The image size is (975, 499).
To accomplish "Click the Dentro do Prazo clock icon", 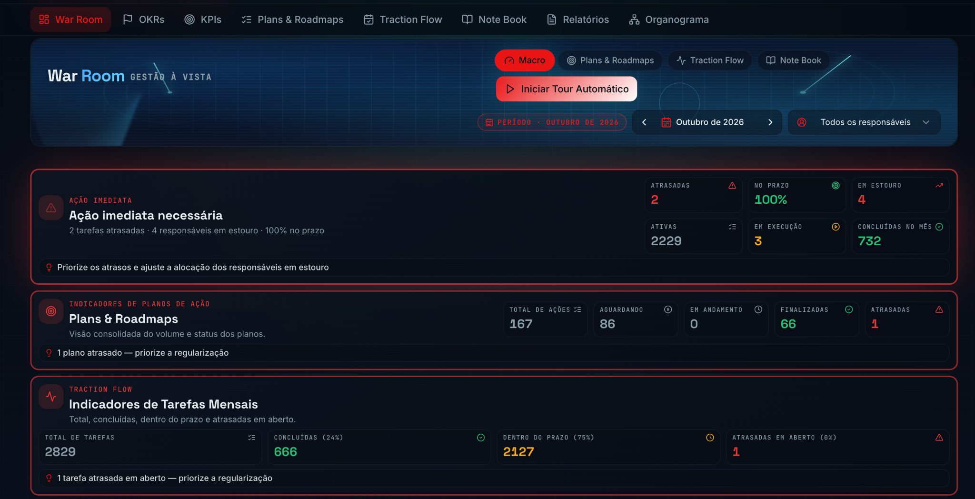I will coord(710,438).
